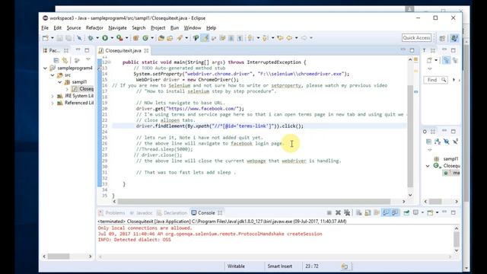This screenshot has height=274, width=487.
Task: Open the File menu
Action: pyautogui.click(x=45, y=27)
